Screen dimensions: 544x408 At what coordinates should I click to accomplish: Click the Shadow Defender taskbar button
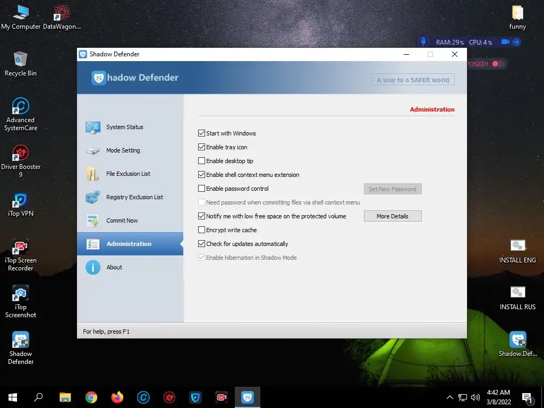[x=248, y=397]
